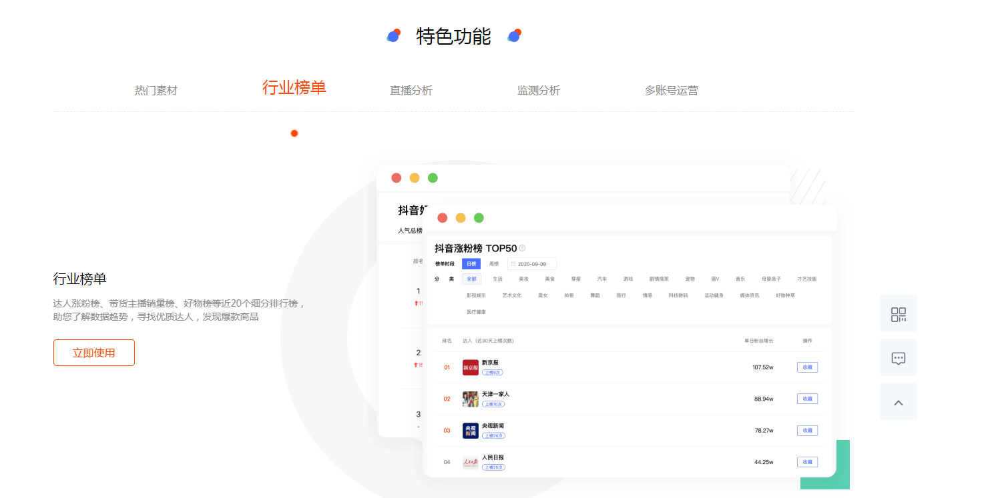The height and width of the screenshot is (498, 990).
Task: Click the 人民日报 account name
Action: [x=493, y=457]
